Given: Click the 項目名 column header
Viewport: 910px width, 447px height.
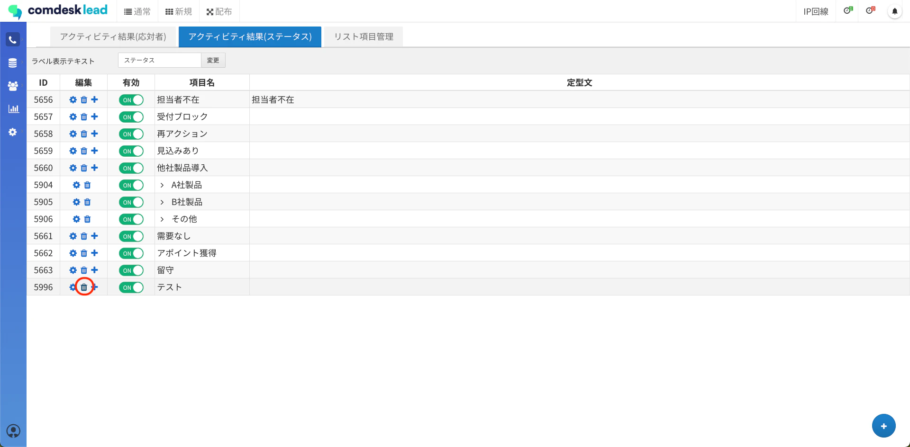Looking at the screenshot, I should pyautogui.click(x=202, y=82).
